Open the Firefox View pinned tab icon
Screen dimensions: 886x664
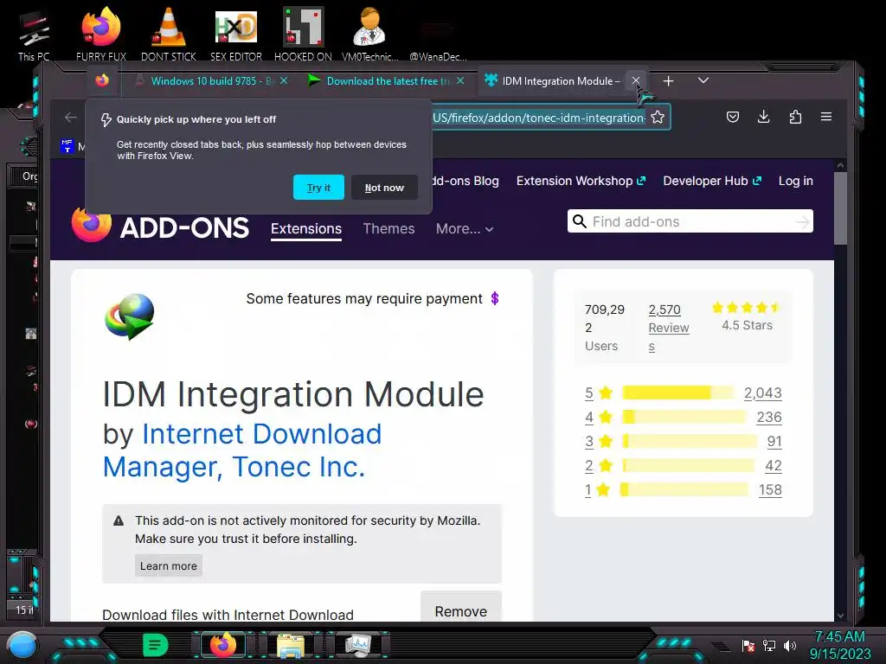point(102,80)
